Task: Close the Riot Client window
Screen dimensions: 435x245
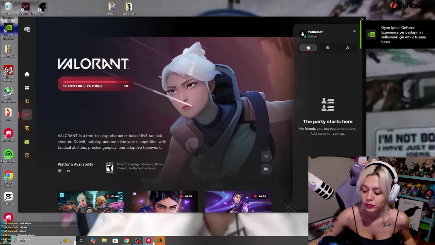Action: coord(362,19)
